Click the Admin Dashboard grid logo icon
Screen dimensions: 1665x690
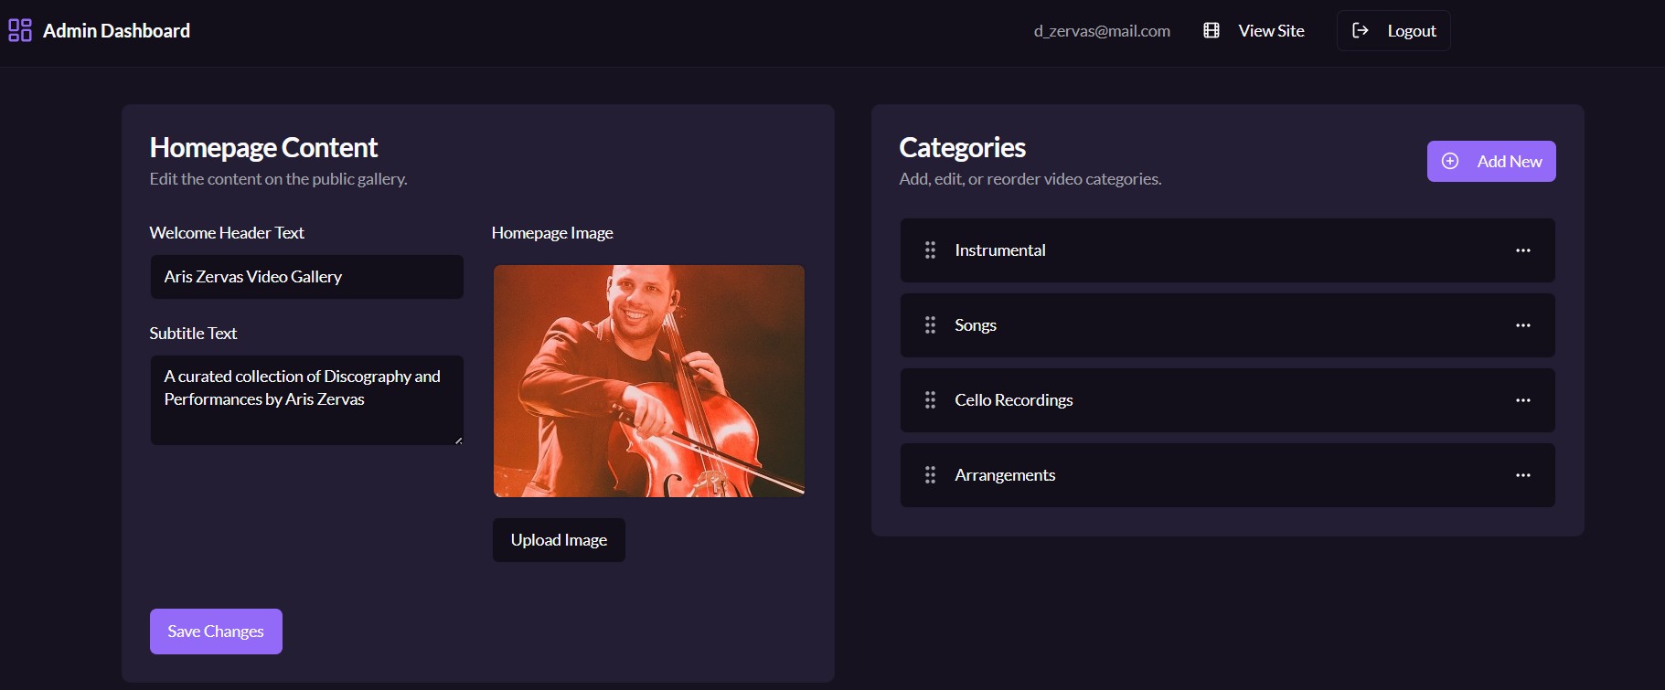20,30
